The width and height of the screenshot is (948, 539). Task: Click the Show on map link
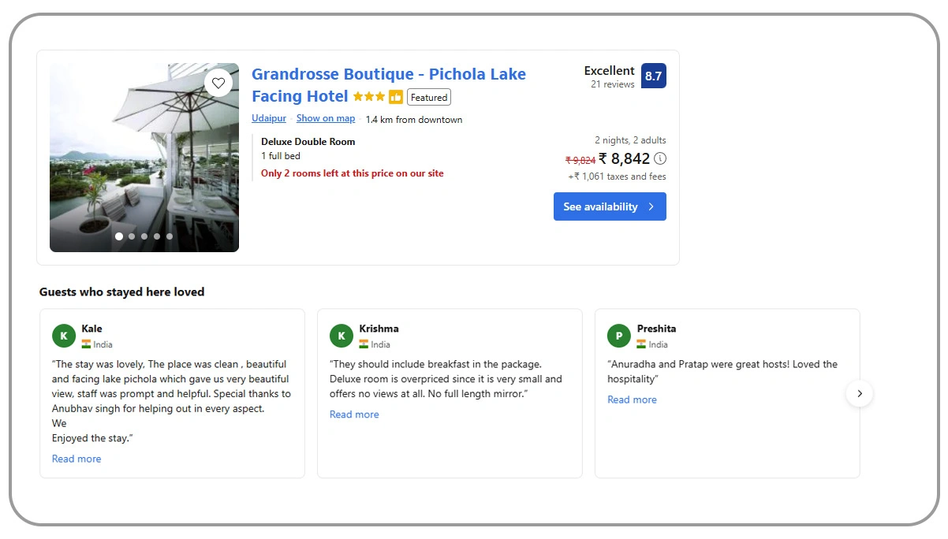[325, 118]
